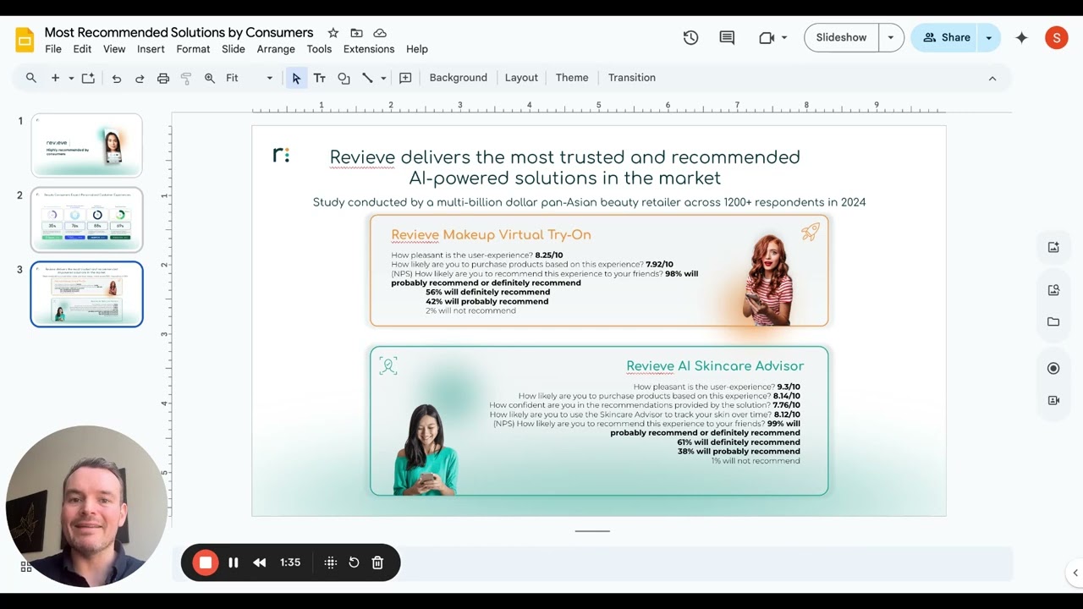The image size is (1083, 609).
Task: Open the new slide layout dropdown arrow
Action: (71, 78)
